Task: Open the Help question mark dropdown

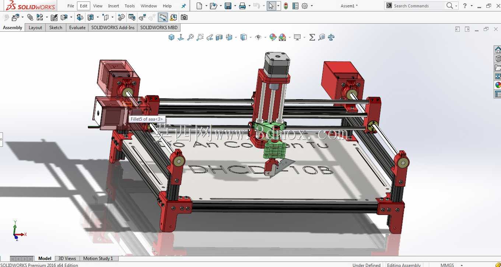Action: click(472, 6)
